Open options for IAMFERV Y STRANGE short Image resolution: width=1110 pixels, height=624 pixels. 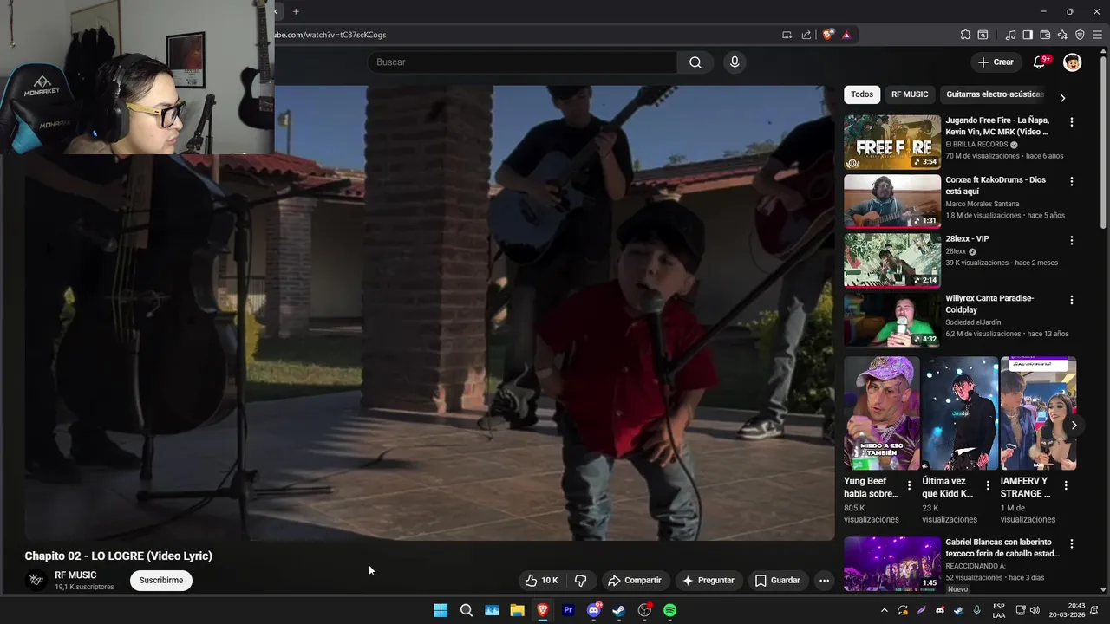pyautogui.click(x=1066, y=485)
